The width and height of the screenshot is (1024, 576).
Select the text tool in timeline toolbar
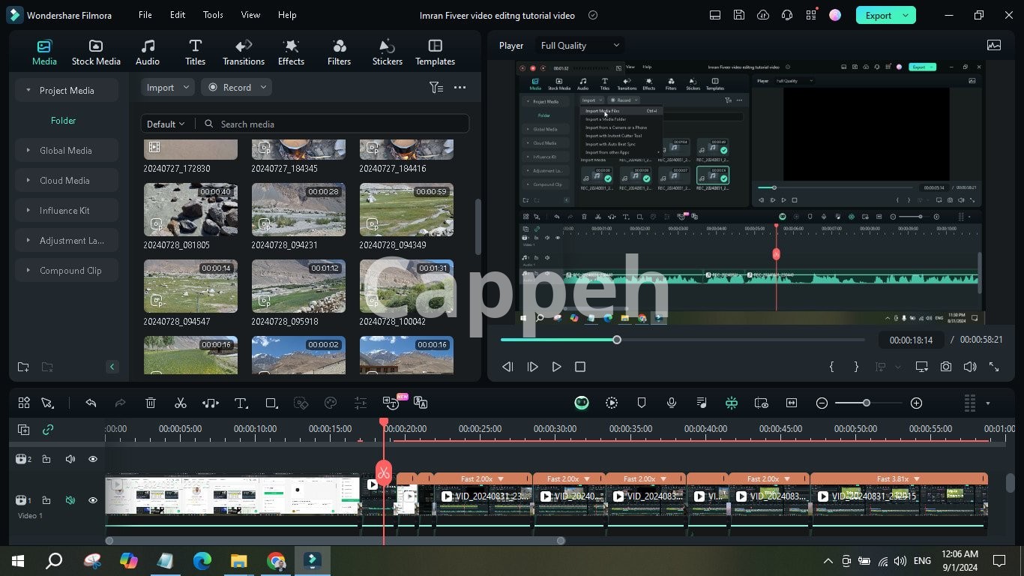[x=241, y=403]
